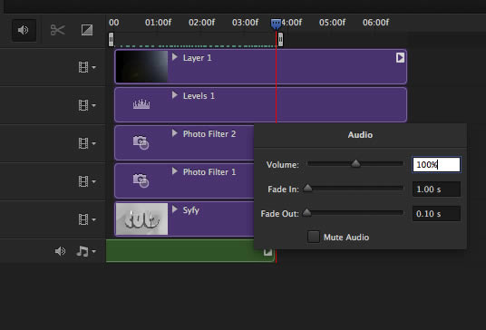Click the 03:00f ruler time label
Screen dimensions: 486x330
[x=245, y=23]
